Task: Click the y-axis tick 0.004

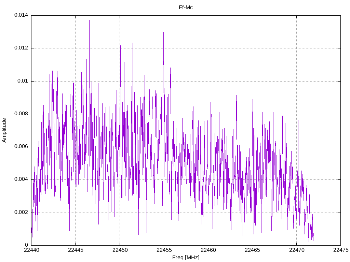Action: [x=21, y=179]
